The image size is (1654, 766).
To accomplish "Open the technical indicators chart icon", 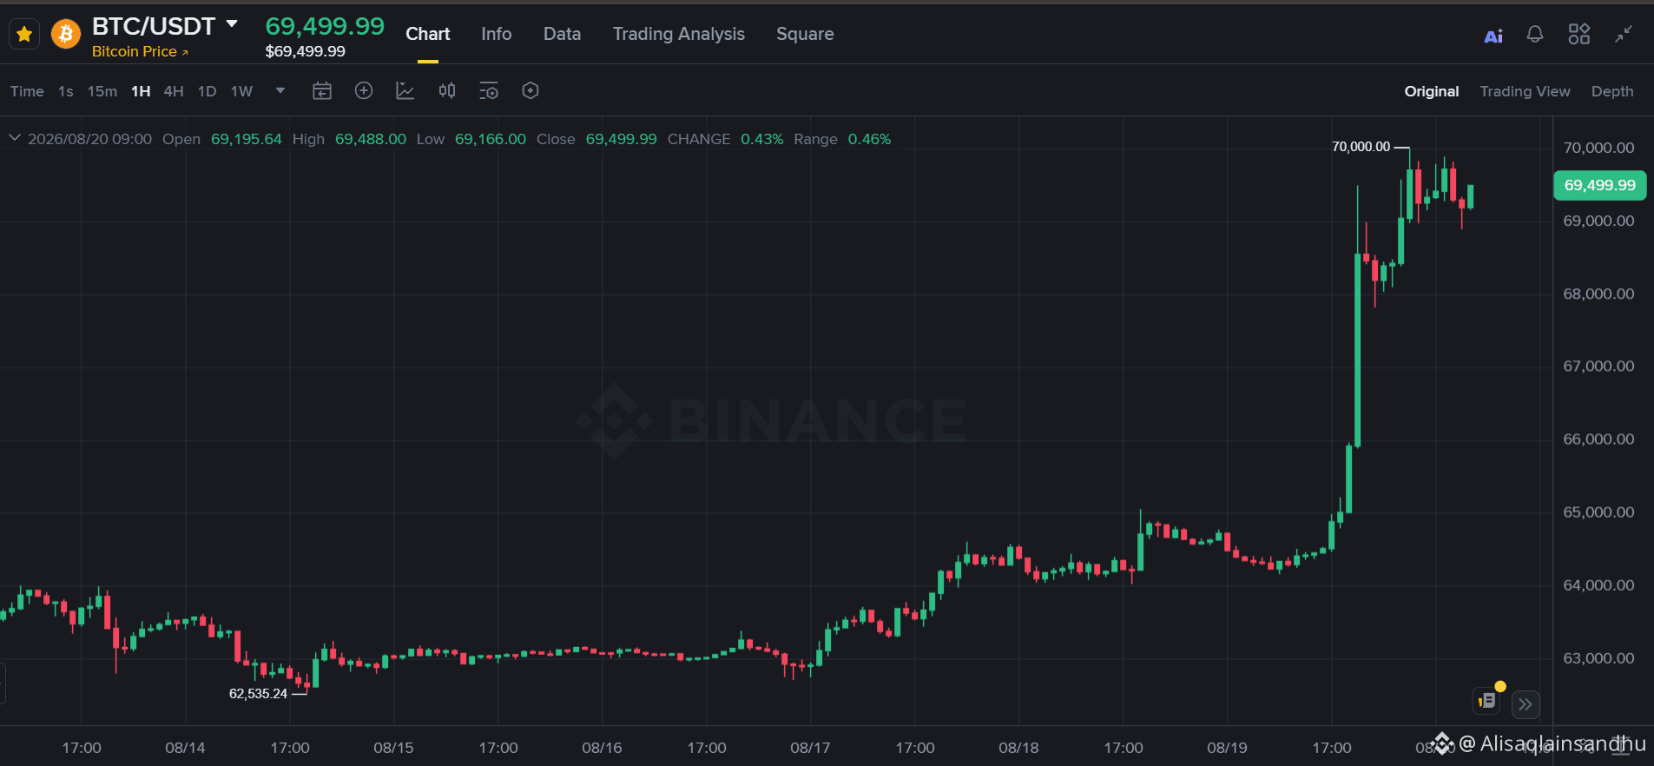I will pyautogui.click(x=405, y=90).
